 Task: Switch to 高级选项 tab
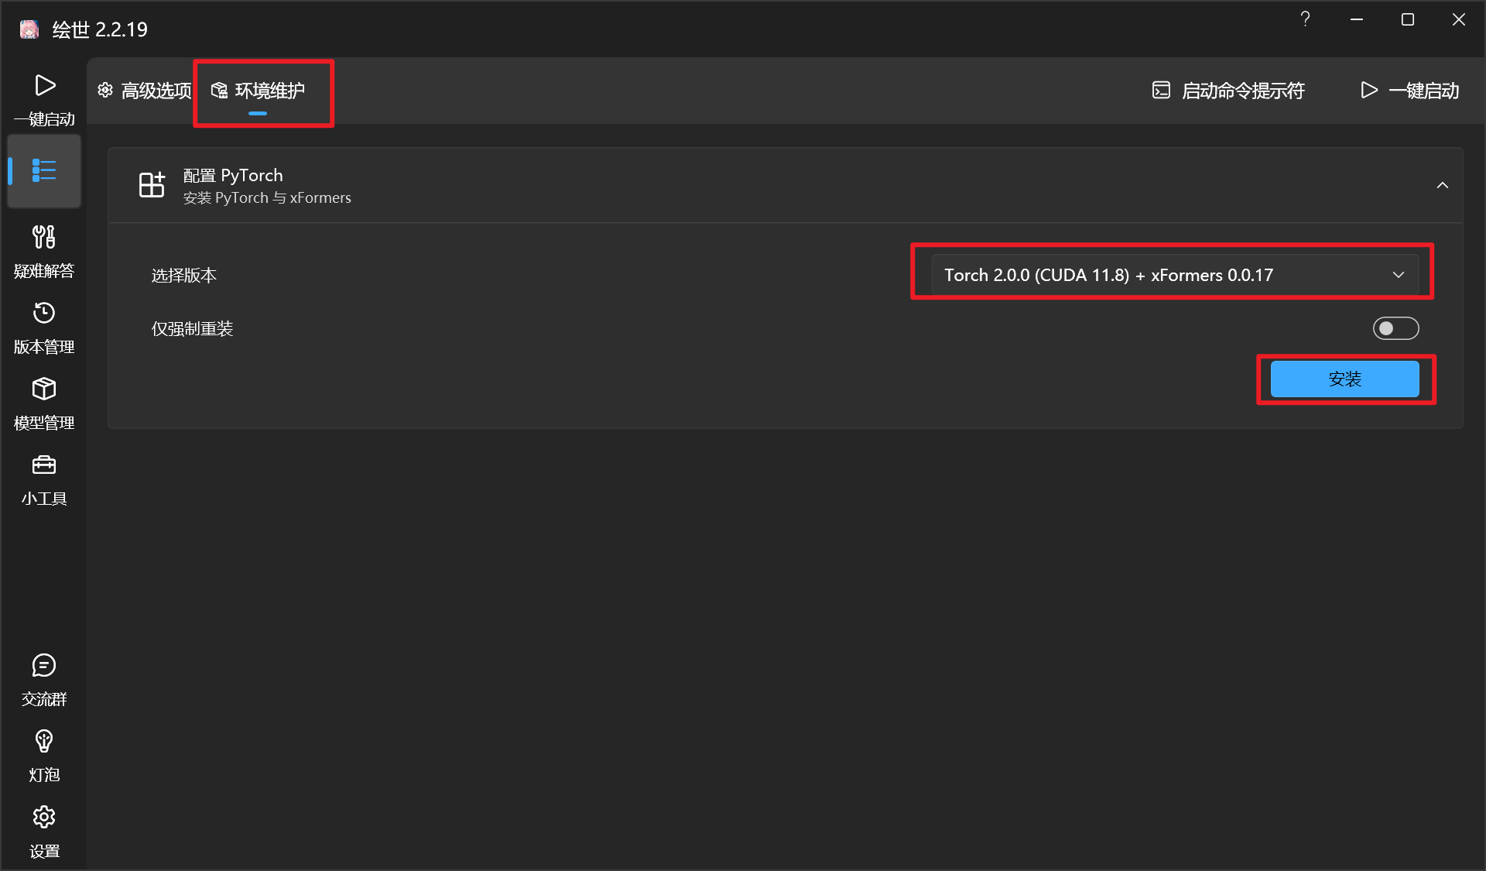pyautogui.click(x=145, y=91)
